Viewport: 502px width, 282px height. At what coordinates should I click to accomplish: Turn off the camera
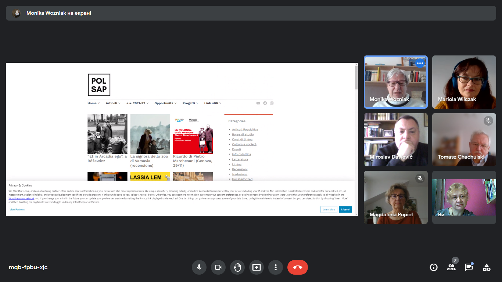[218, 267]
